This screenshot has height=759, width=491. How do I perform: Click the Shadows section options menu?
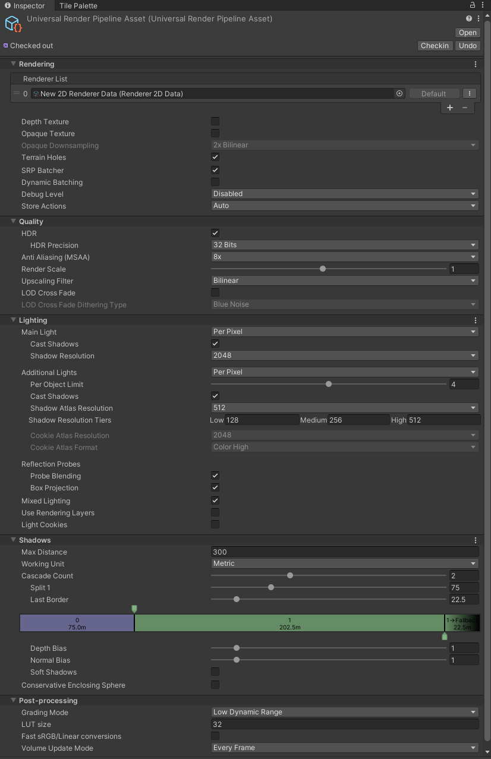pyautogui.click(x=475, y=540)
